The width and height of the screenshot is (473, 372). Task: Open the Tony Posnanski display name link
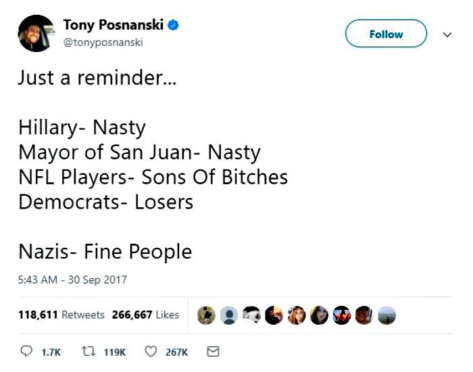tap(114, 25)
